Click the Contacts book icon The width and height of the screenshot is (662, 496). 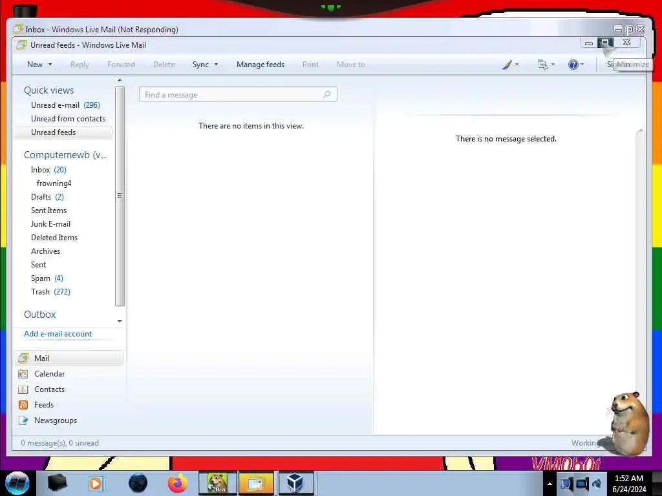pyautogui.click(x=23, y=389)
